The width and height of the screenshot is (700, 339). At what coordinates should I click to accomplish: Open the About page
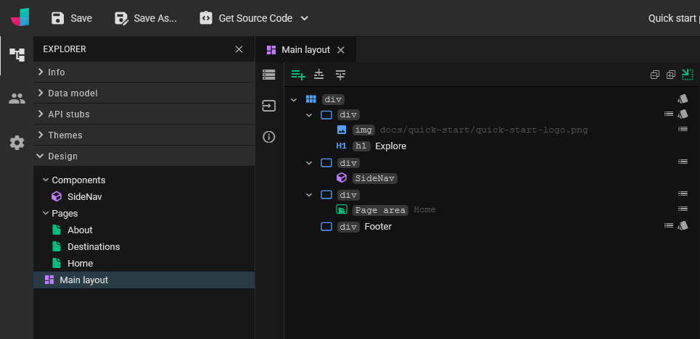pyautogui.click(x=80, y=230)
